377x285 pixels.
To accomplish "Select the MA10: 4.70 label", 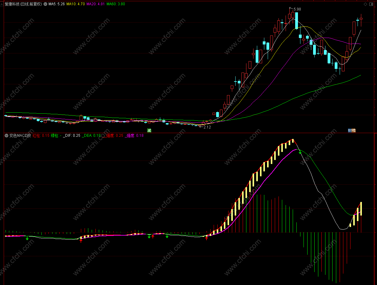I will 76,4.
